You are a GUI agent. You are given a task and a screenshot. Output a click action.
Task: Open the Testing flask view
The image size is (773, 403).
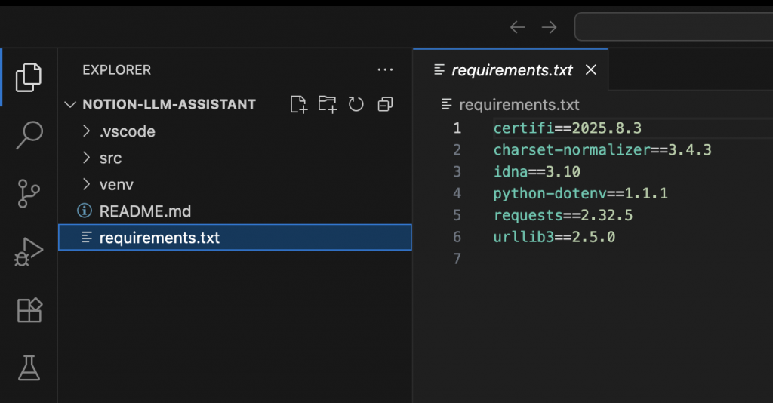[29, 368]
